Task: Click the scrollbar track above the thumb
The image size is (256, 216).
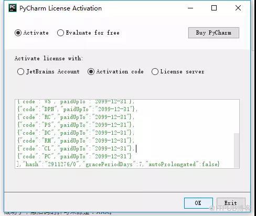Action: 237,116
